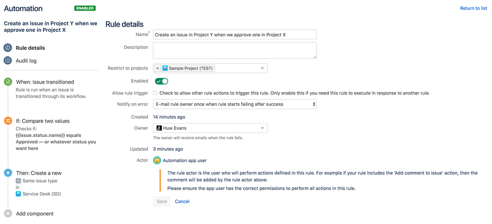Select Rule details in the sidebar
The image size is (492, 224).
[30, 48]
